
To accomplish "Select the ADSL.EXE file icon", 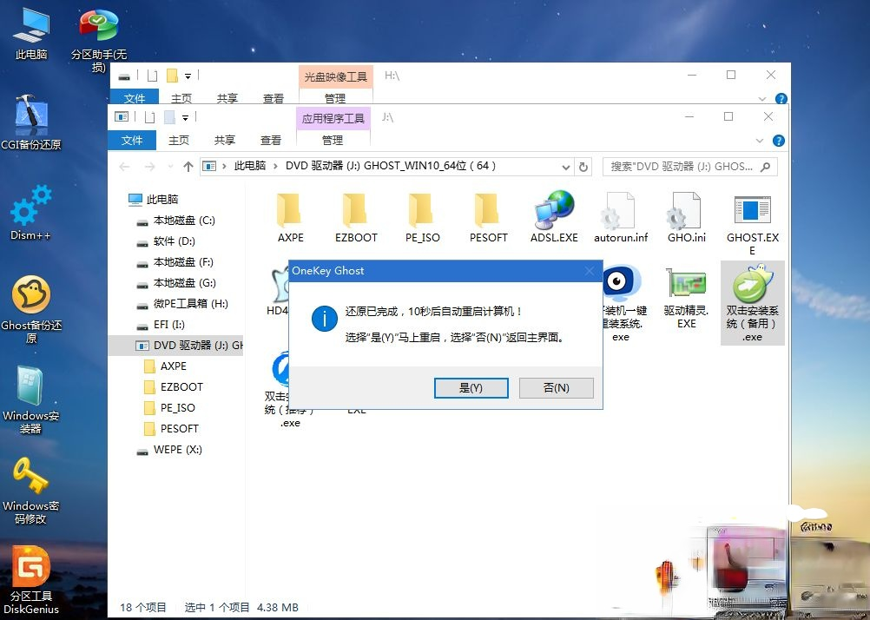I will pos(554,218).
